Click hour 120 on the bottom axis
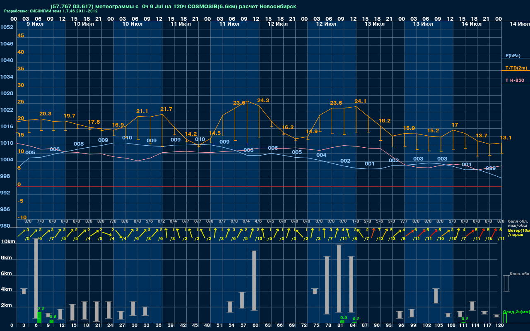This screenshot has height=331, width=530. click(x=499, y=326)
